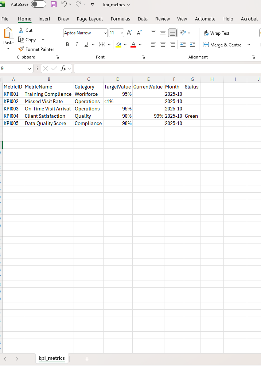Screen dimensions: 261x366
Task: Click the formula bar Cancel X icon
Action: (x=46, y=68)
